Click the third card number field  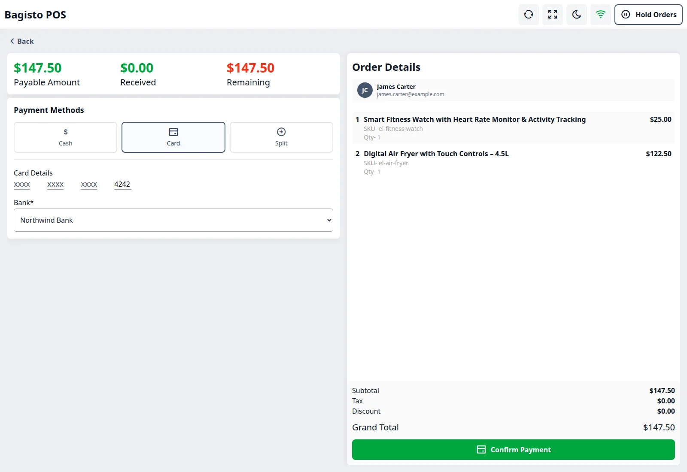coord(89,185)
